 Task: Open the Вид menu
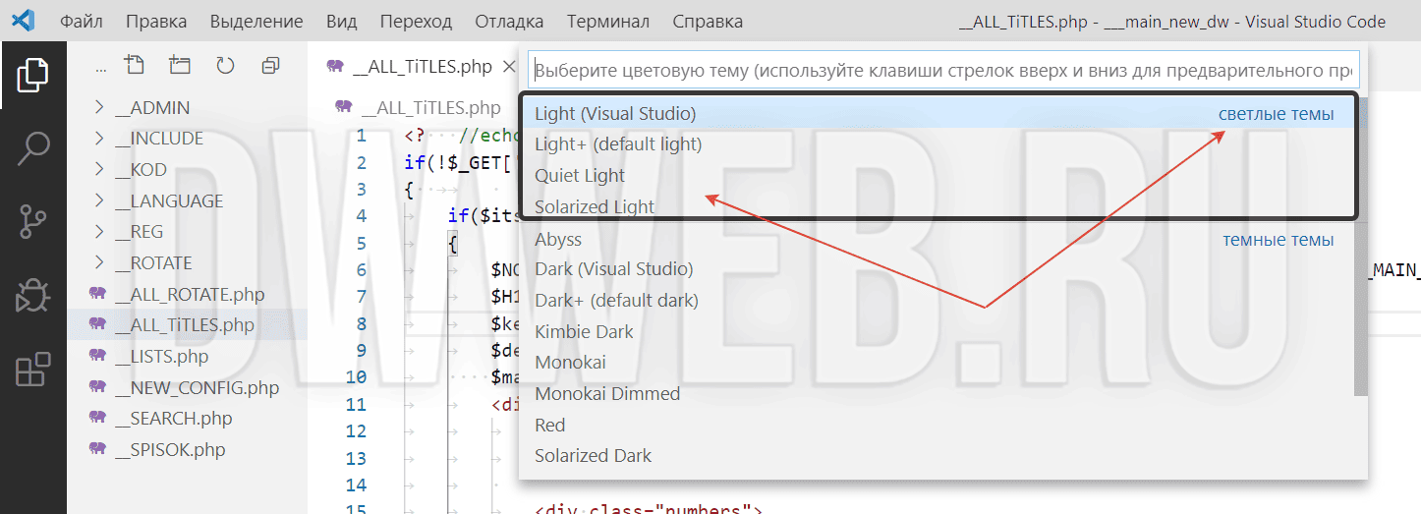pos(342,22)
